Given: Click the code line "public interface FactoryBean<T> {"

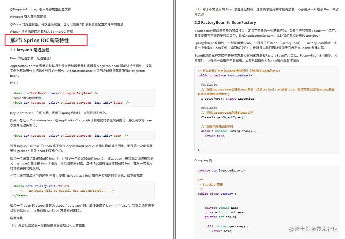Looking at the screenshot, I should 227,75.
